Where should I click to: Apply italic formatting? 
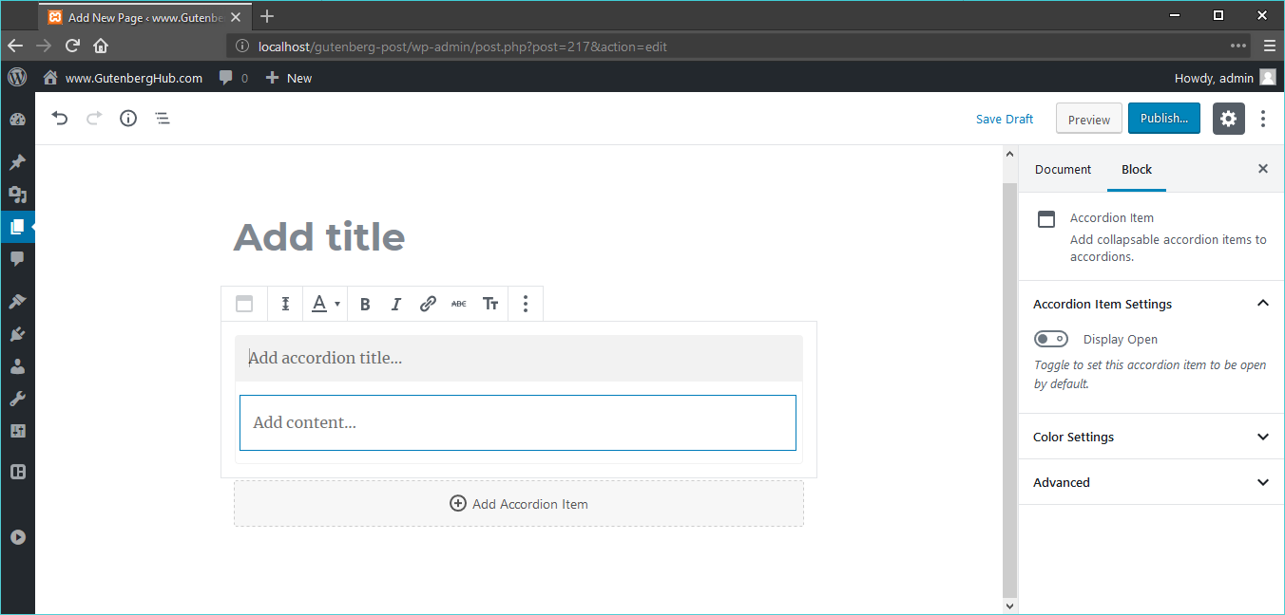tap(396, 303)
